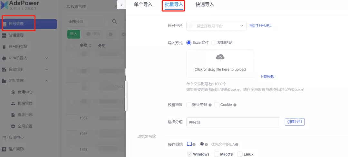Click the search magnifier icon
This screenshot has height=157, width=348.
point(114,22)
